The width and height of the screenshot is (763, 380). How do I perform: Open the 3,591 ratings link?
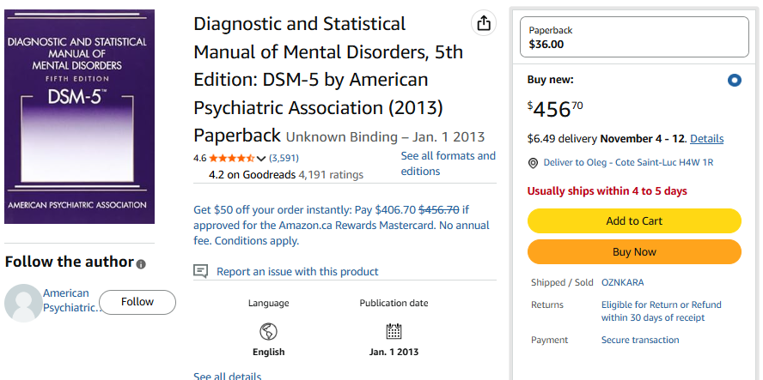(284, 158)
